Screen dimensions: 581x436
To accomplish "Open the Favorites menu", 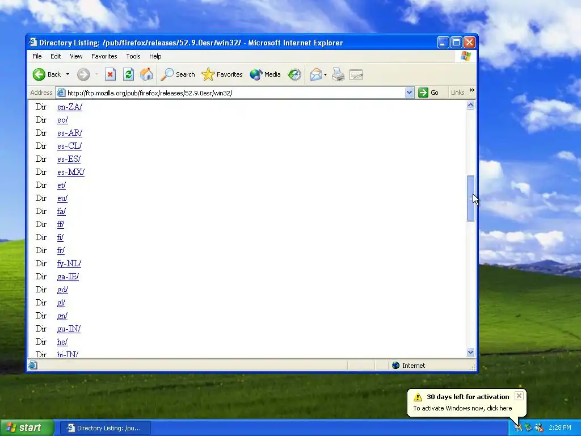I will pos(104,56).
